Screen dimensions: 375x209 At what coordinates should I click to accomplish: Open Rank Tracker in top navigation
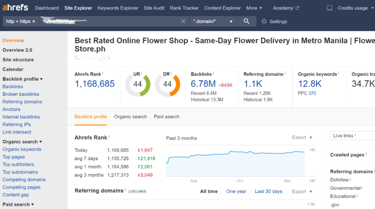(x=184, y=8)
